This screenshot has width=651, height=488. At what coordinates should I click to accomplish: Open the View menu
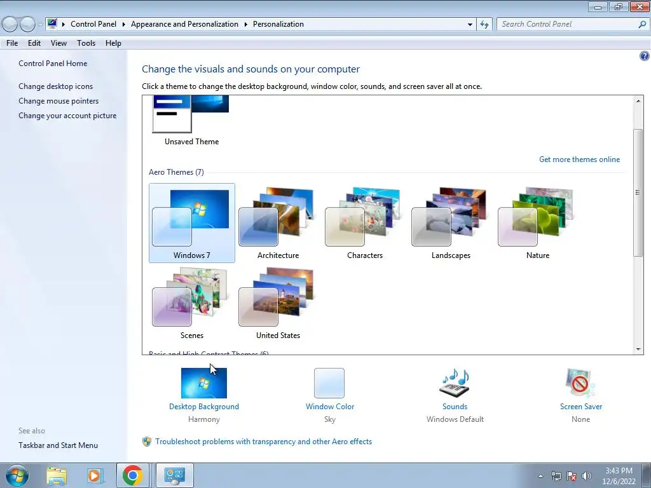click(x=58, y=43)
